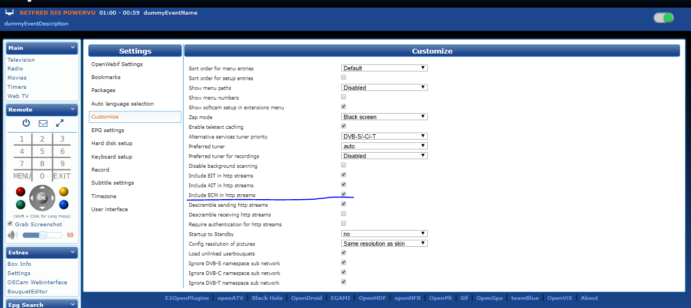Screen dimensions: 691x308
Task: Click the expand arrows icon in Remote
Action: 60,123
